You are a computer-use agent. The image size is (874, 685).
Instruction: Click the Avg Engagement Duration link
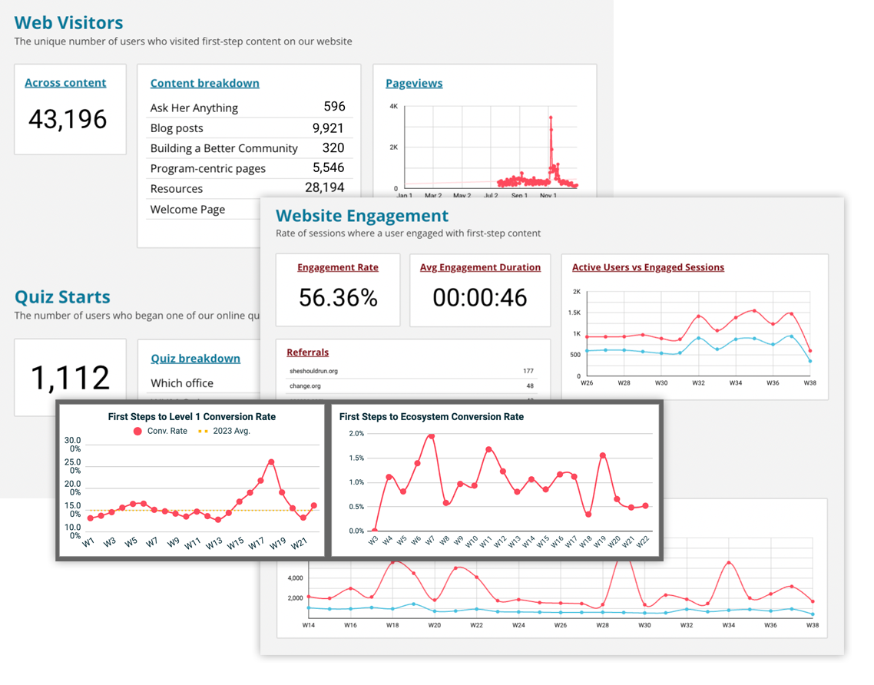coord(480,267)
